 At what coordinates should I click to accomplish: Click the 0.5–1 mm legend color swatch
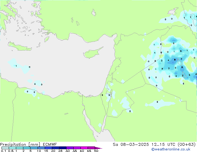[x=12, y=148]
